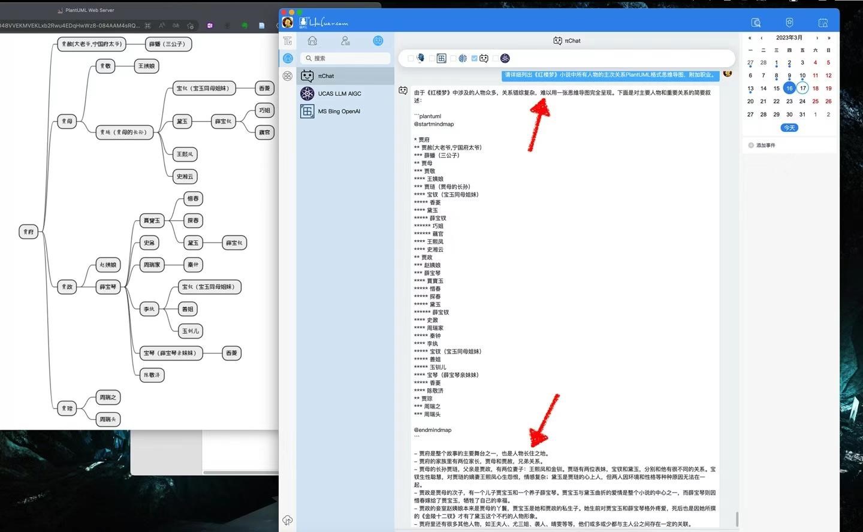Click 添加事件 to add an event
Image resolution: width=863 pixels, height=532 pixels.
[762, 146]
